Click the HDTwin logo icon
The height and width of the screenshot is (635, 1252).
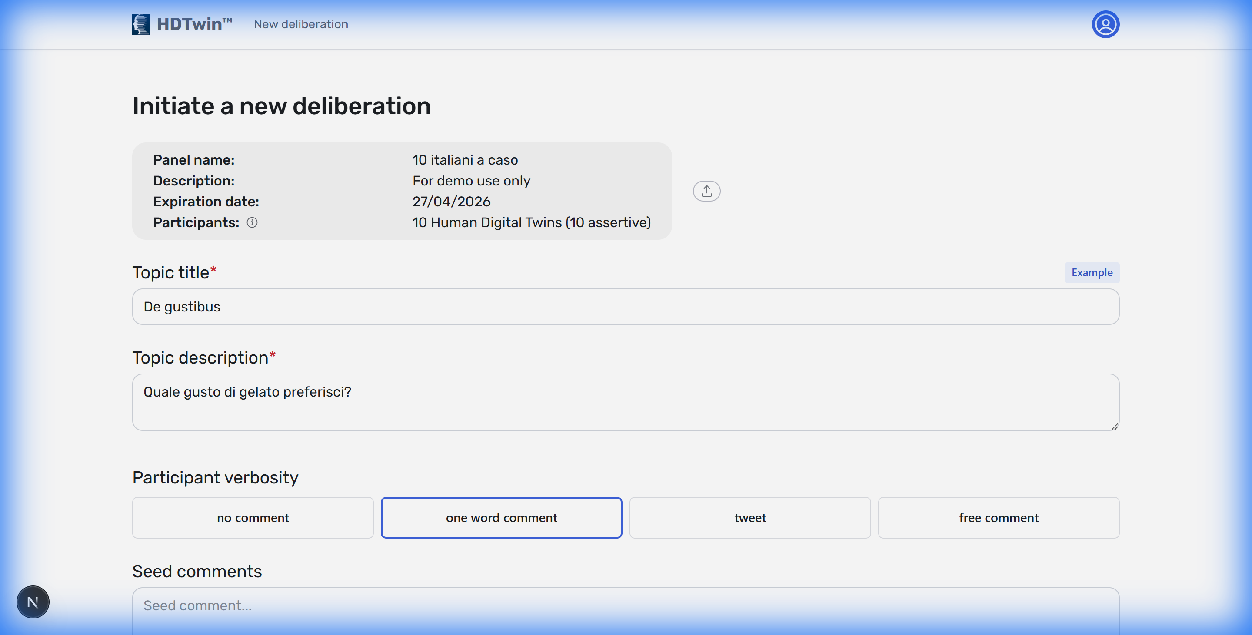pyautogui.click(x=140, y=24)
